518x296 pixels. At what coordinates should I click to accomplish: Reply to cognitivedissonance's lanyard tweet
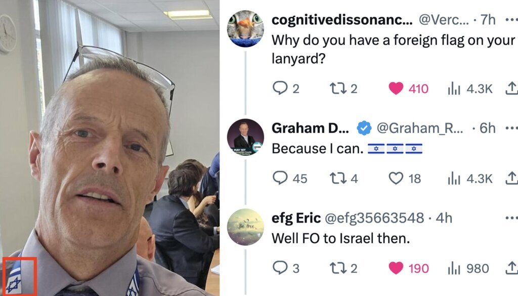(x=280, y=88)
